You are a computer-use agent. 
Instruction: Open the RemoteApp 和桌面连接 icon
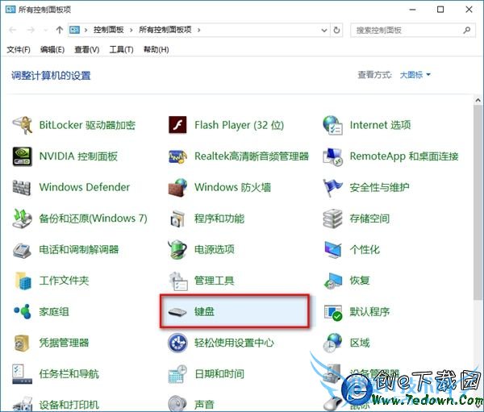pyautogui.click(x=332, y=156)
